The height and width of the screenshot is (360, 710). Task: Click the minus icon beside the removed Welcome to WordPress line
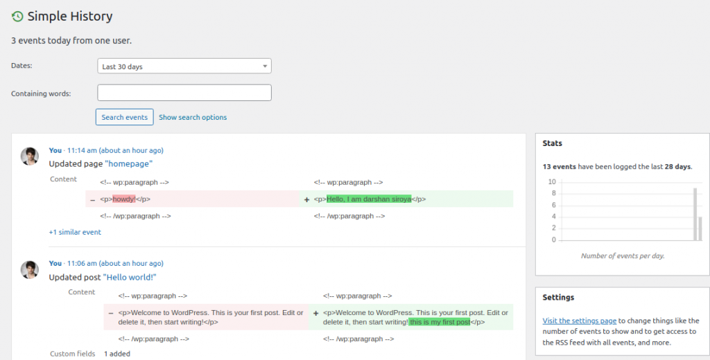tap(111, 313)
